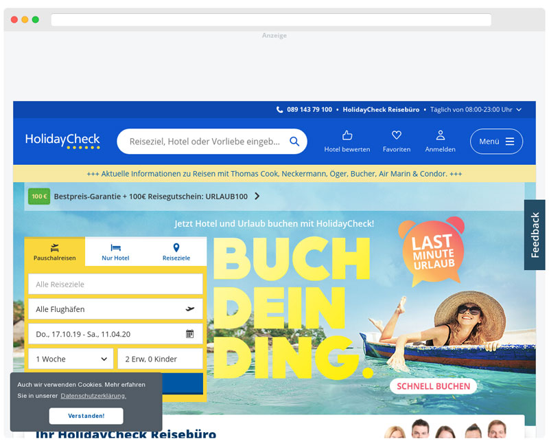Click the airplane icon in Alle Flughäfen

click(x=190, y=309)
